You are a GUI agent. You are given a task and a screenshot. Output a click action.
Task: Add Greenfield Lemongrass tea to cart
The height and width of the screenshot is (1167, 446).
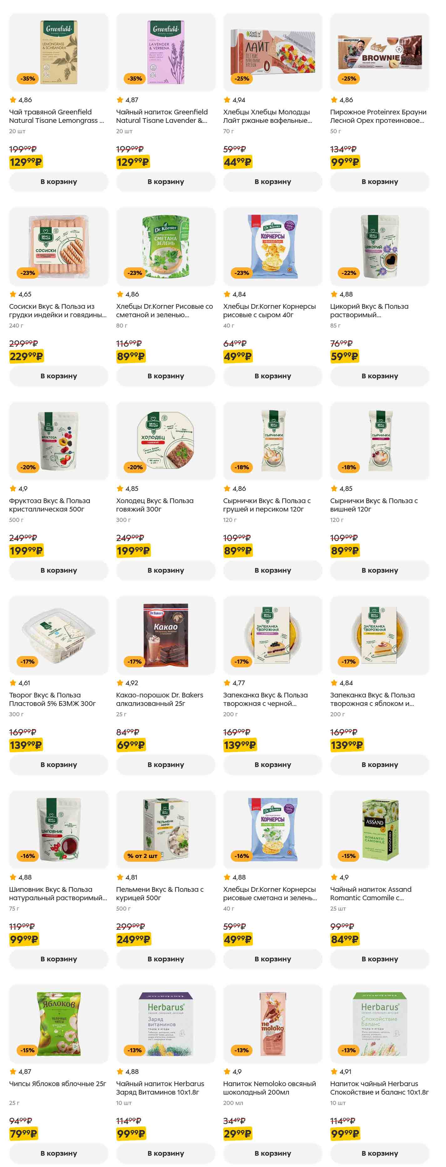click(x=59, y=182)
